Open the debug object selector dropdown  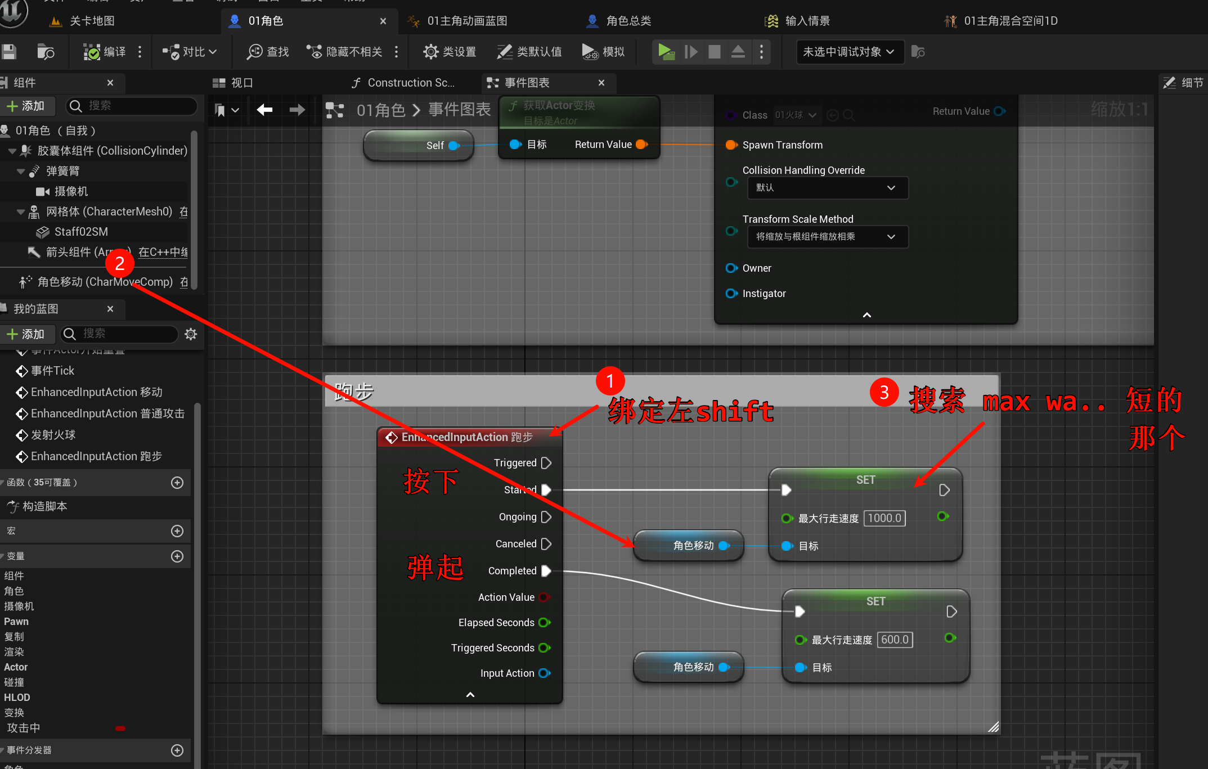click(x=848, y=52)
